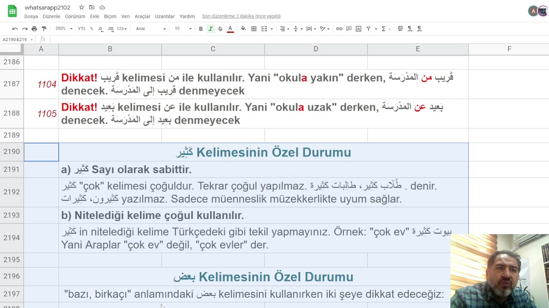549x308 pixels.
Task: Activate the paint format tool
Action: (44, 29)
